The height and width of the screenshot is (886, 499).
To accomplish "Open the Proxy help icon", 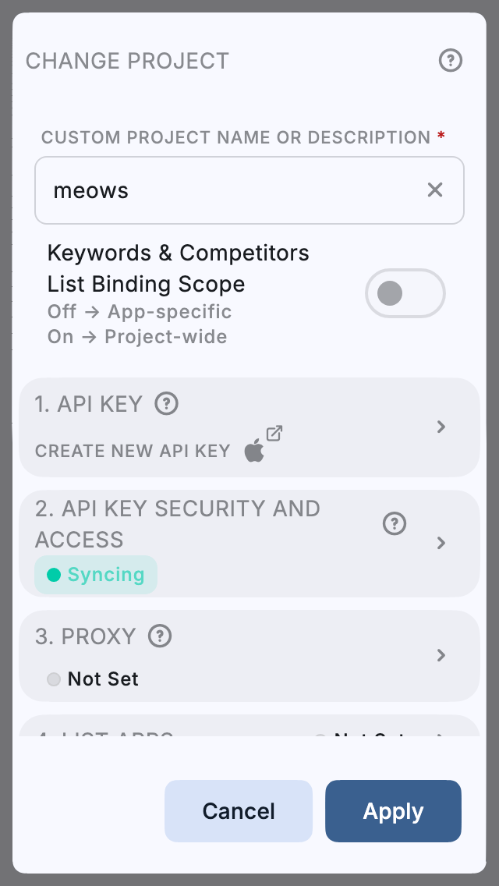I will coord(160,636).
